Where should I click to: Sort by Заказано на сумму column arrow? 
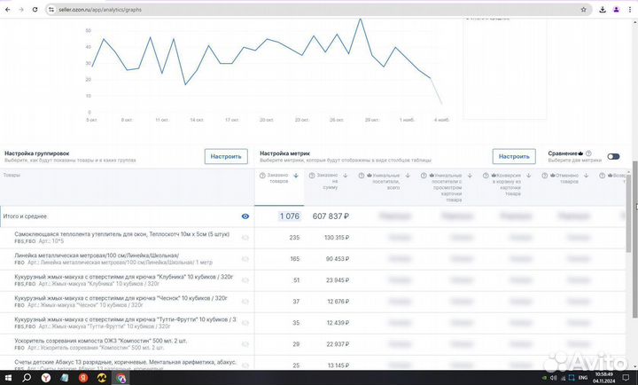pos(346,176)
